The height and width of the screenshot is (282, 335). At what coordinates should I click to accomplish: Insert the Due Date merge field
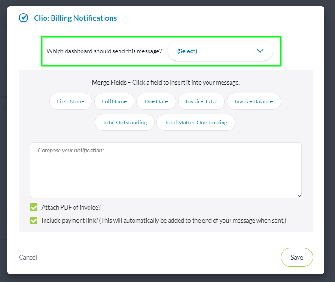tap(156, 101)
